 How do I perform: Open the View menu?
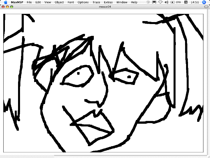[48, 2]
